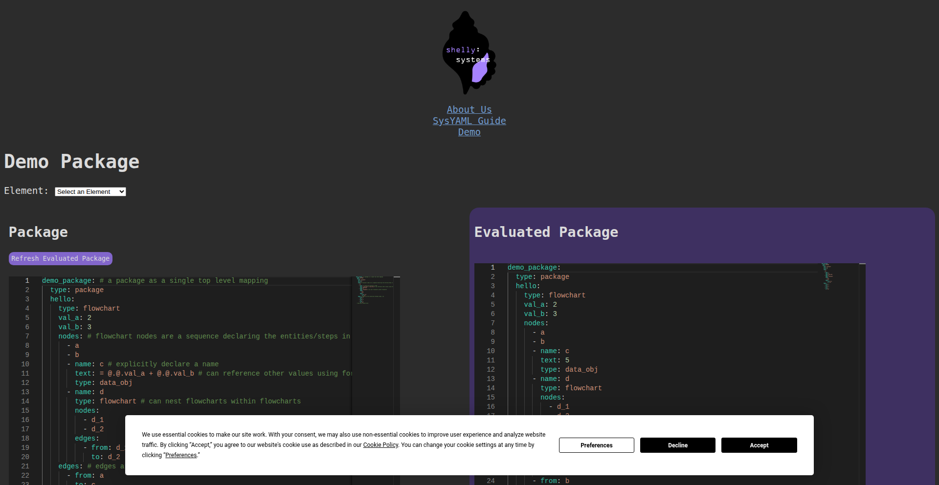Click 'type: package' in the Evaluated Package editor
This screenshot has width=939, height=485.
coord(542,277)
